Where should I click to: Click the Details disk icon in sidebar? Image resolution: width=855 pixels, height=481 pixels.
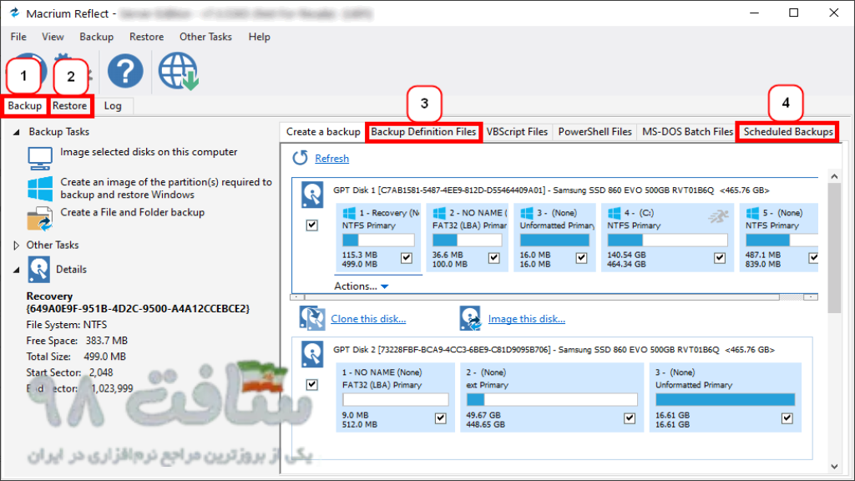coord(38,270)
